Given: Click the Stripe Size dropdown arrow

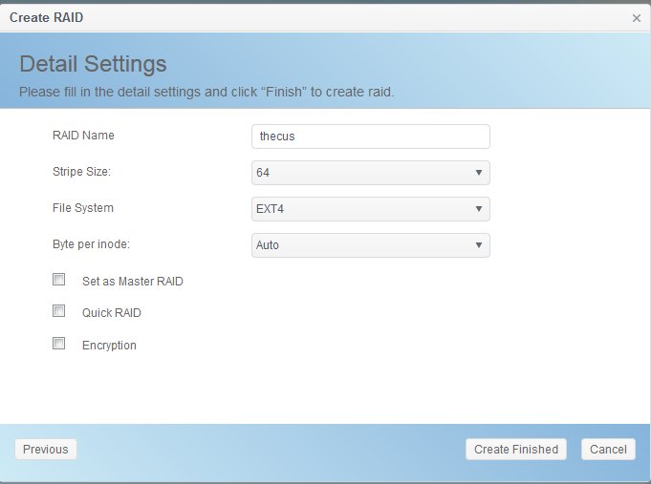Looking at the screenshot, I should [478, 173].
